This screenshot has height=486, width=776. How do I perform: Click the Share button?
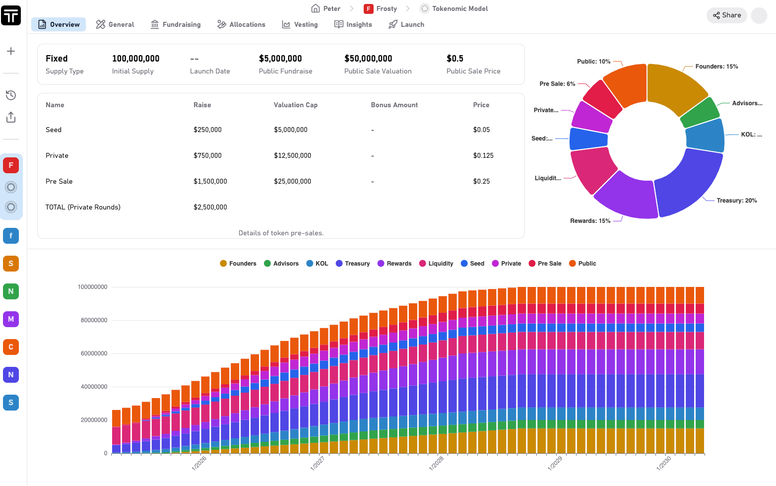[x=727, y=15]
